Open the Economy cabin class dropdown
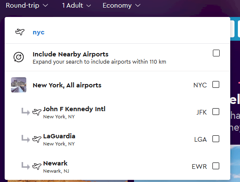 pos(122,6)
